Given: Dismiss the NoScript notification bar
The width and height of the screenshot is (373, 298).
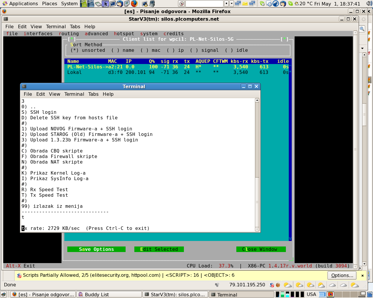Looking at the screenshot, I should 363,275.
